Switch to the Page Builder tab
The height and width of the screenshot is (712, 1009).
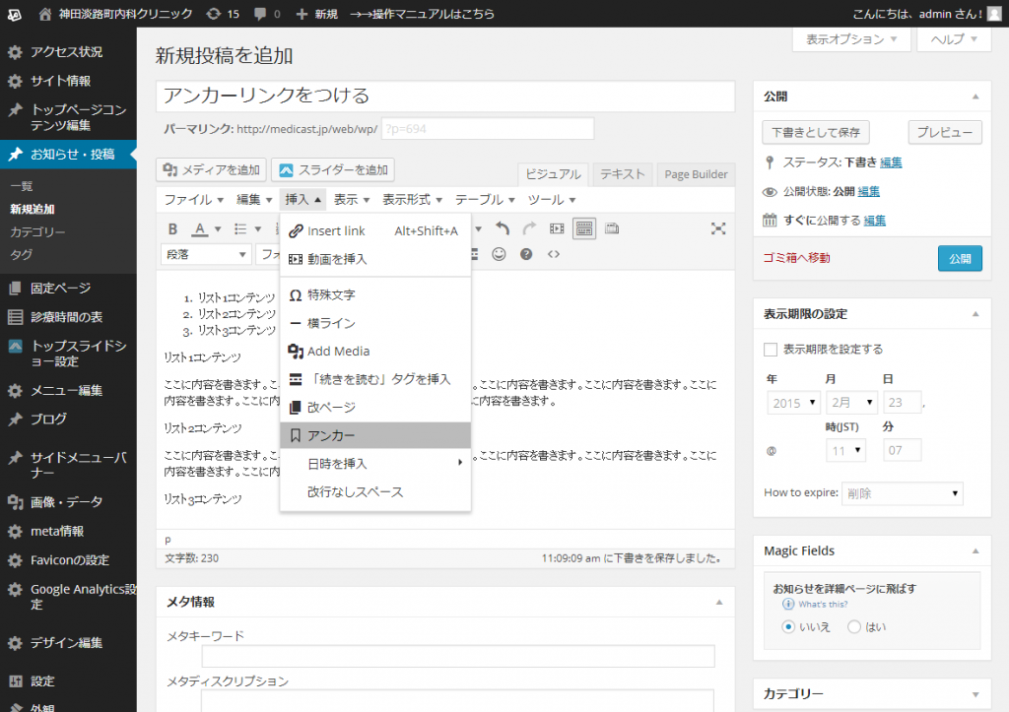point(696,174)
